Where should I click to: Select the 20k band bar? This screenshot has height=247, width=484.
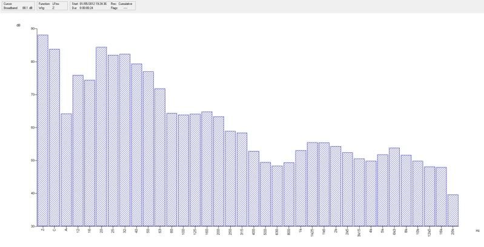pos(453,210)
